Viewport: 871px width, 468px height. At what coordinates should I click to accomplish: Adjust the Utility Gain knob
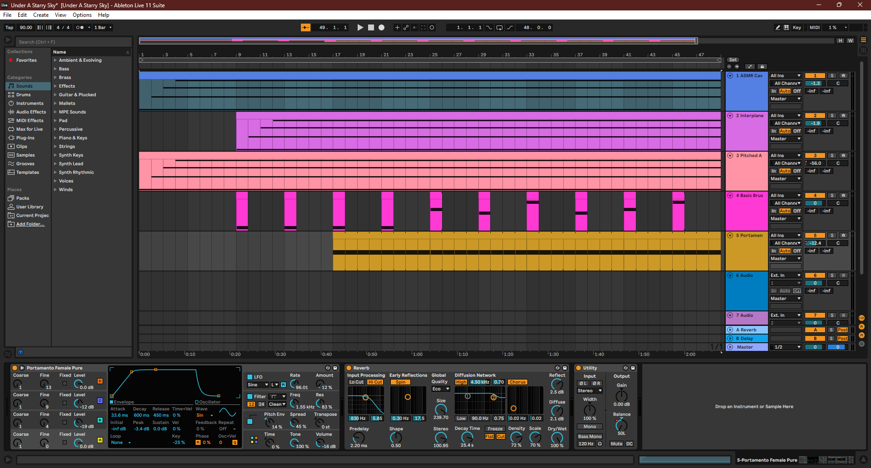point(621,395)
